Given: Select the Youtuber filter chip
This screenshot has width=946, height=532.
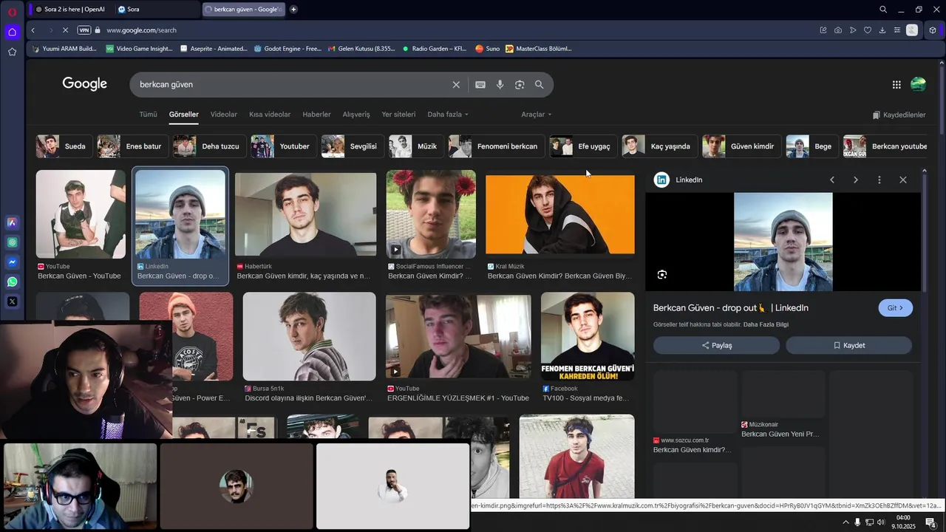Looking at the screenshot, I should (x=284, y=146).
